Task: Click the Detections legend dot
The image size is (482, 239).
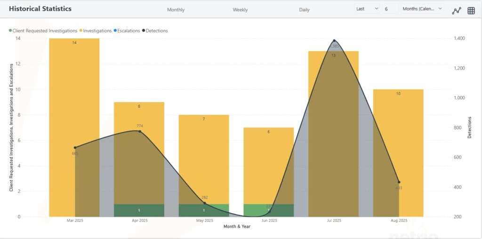Action: [144, 31]
